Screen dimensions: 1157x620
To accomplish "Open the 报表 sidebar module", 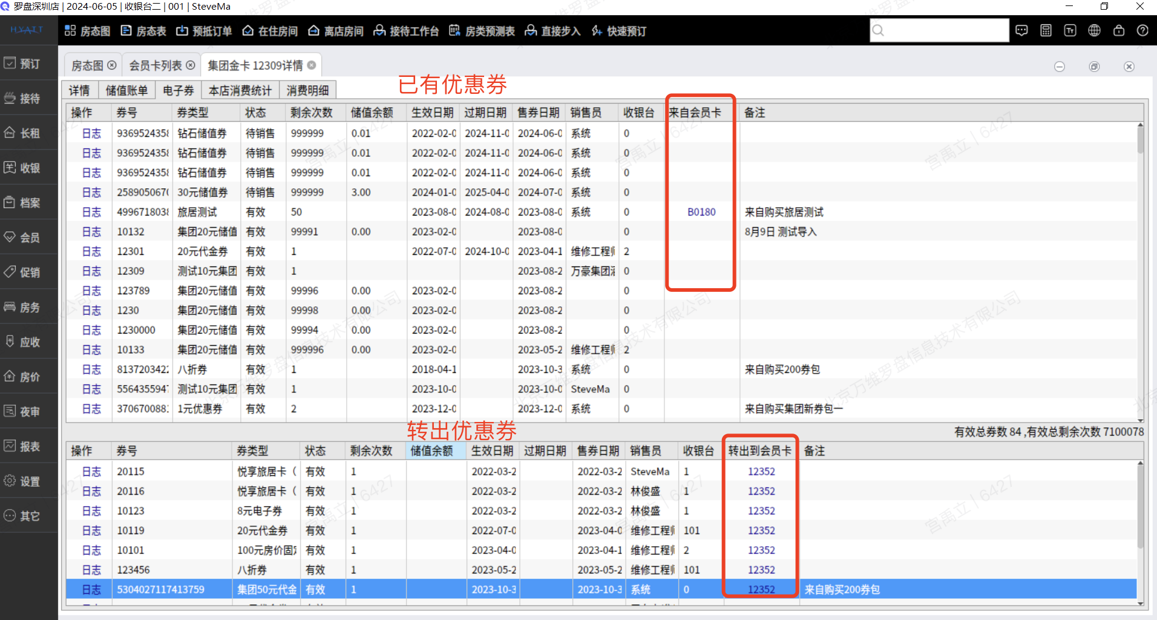I will pos(29,446).
